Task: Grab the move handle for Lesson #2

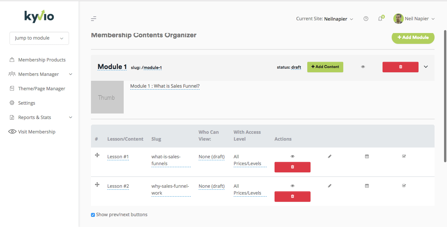Action: 97,184
